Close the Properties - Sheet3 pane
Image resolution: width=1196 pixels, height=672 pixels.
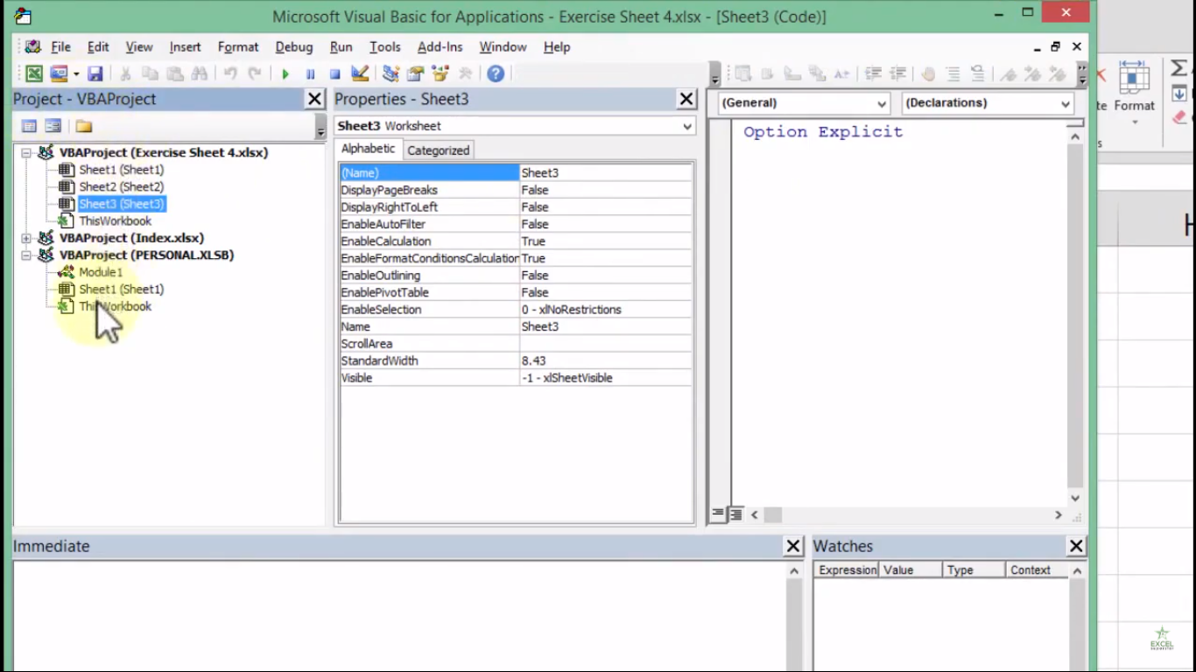pyautogui.click(x=687, y=100)
